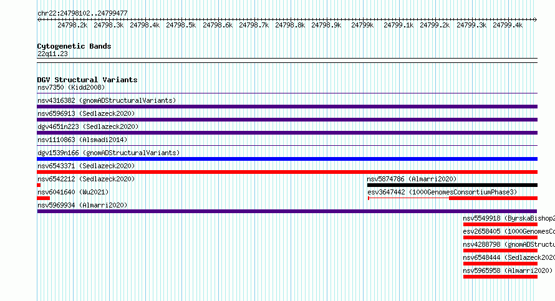This screenshot has height=301, width=555.
Task: Click dgv1539n166 gnomADStructuralVariants label
Action: 109,153
